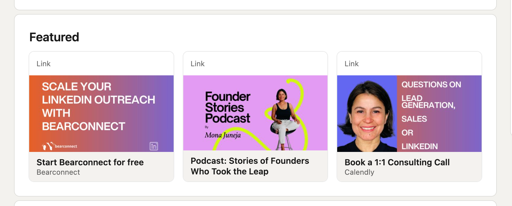Screen dimensions: 512x206
Task: Click the Mona Juneja signature text
Action: click(x=223, y=135)
